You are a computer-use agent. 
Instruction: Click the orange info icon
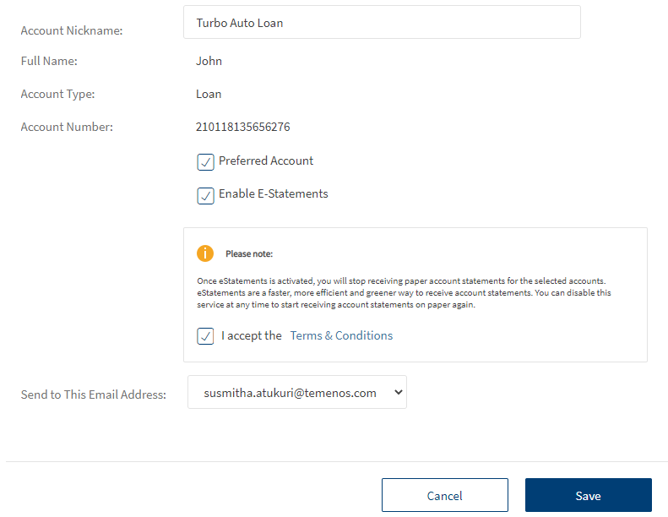tap(205, 253)
